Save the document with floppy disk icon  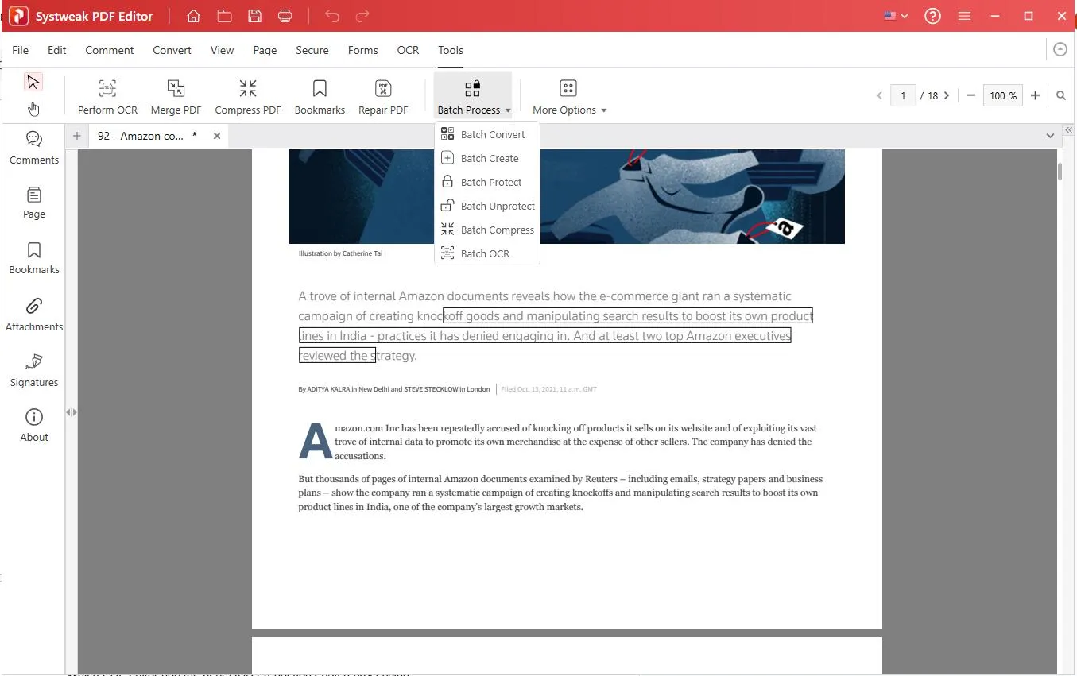(x=254, y=16)
